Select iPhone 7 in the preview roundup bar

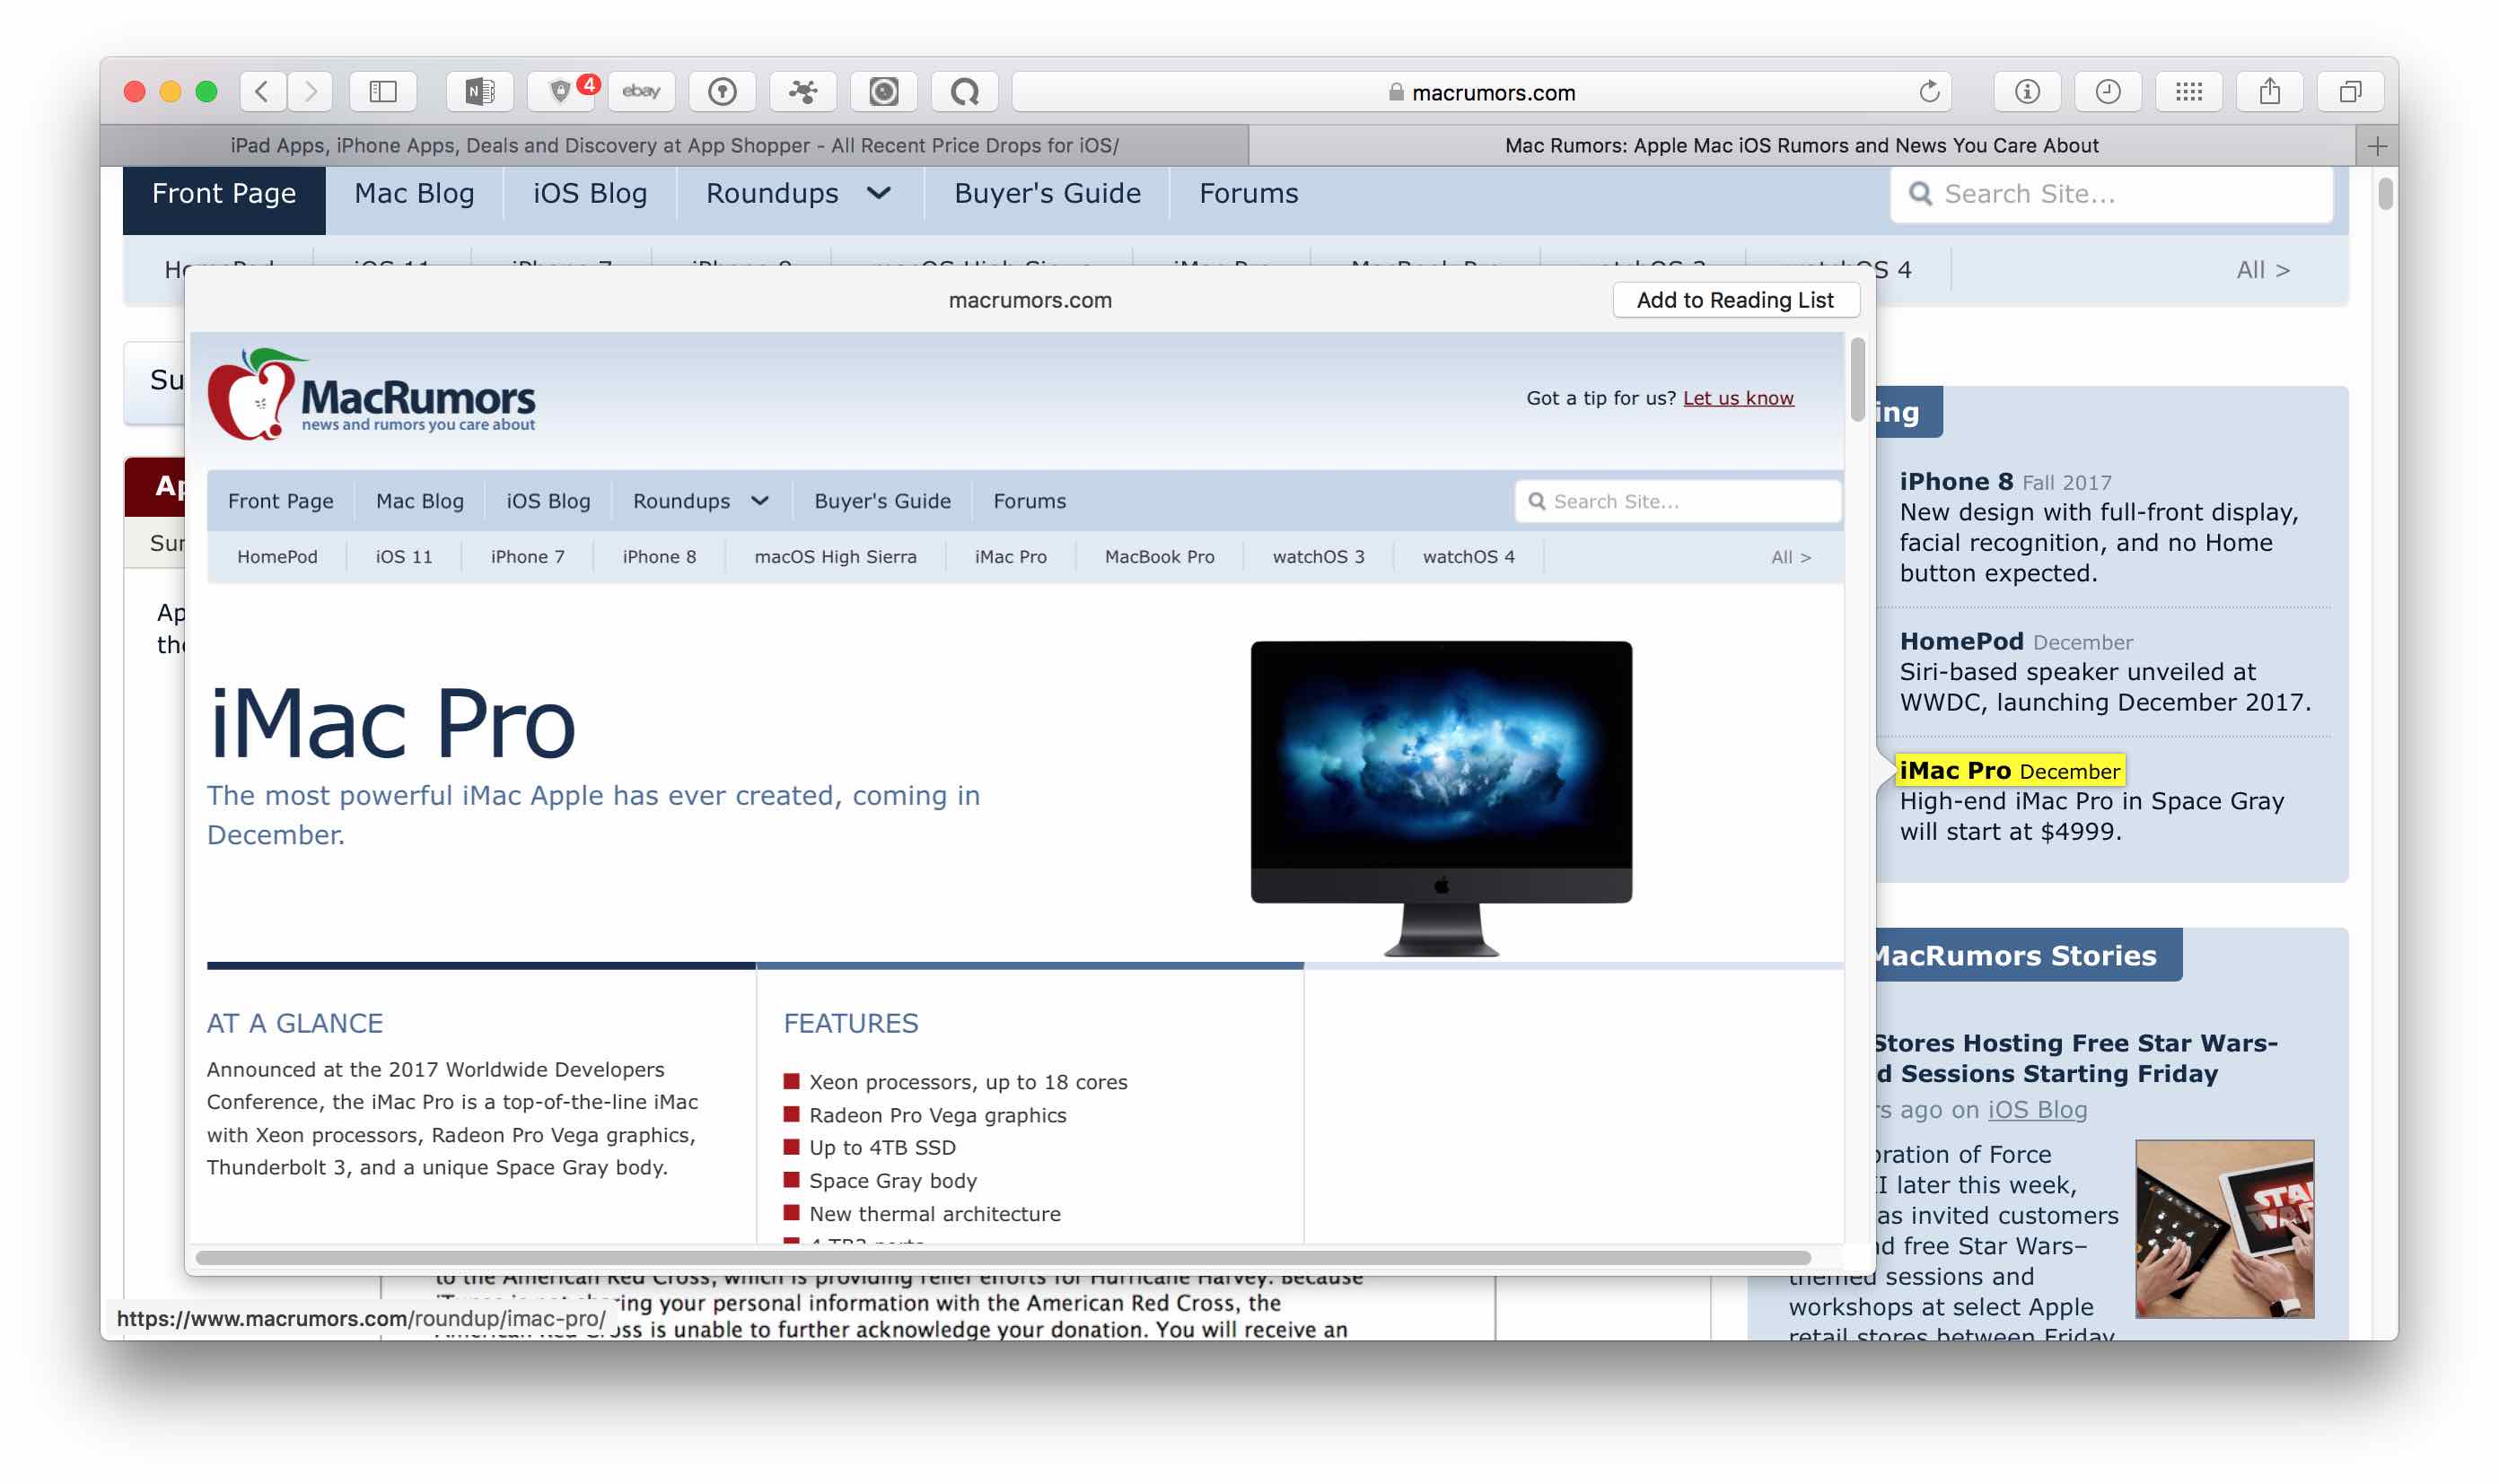click(527, 557)
